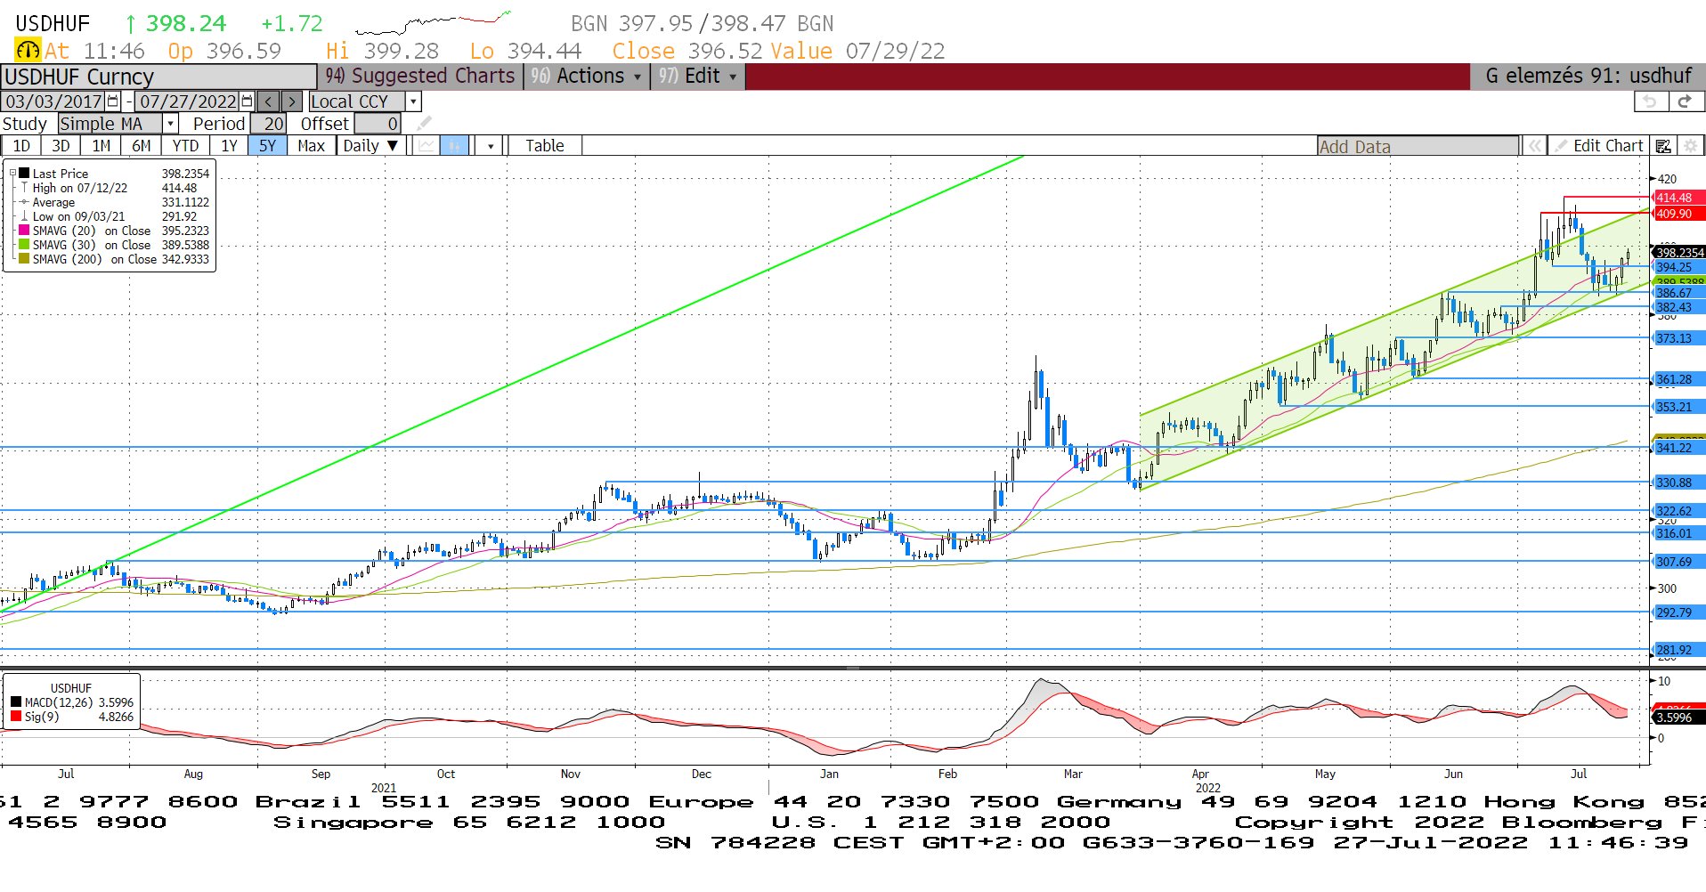Shift date range backward with left arrow
The height and width of the screenshot is (892, 1706).
(269, 101)
